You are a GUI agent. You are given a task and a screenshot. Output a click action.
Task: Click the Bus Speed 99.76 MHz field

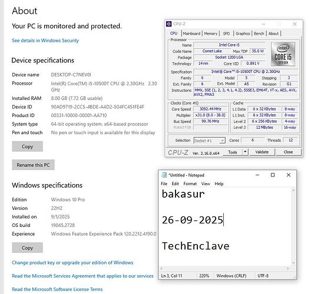[210, 121]
